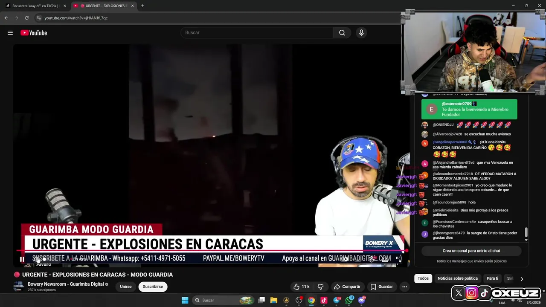Show more chips with right arrow
Image resolution: width=546 pixels, height=307 pixels.
[x=521, y=279]
